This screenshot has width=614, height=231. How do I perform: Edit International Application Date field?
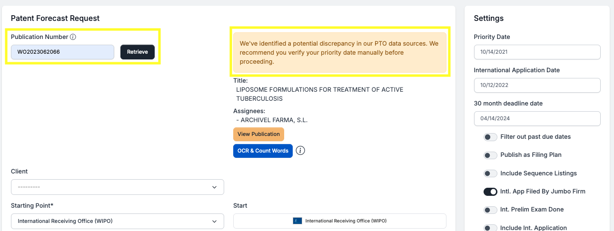pos(537,86)
